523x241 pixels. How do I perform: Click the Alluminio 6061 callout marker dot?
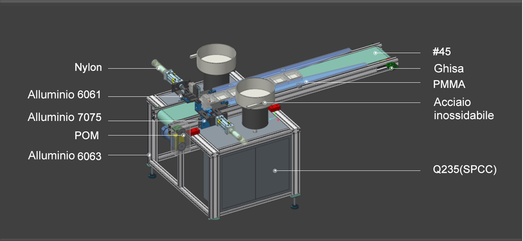click(180, 96)
